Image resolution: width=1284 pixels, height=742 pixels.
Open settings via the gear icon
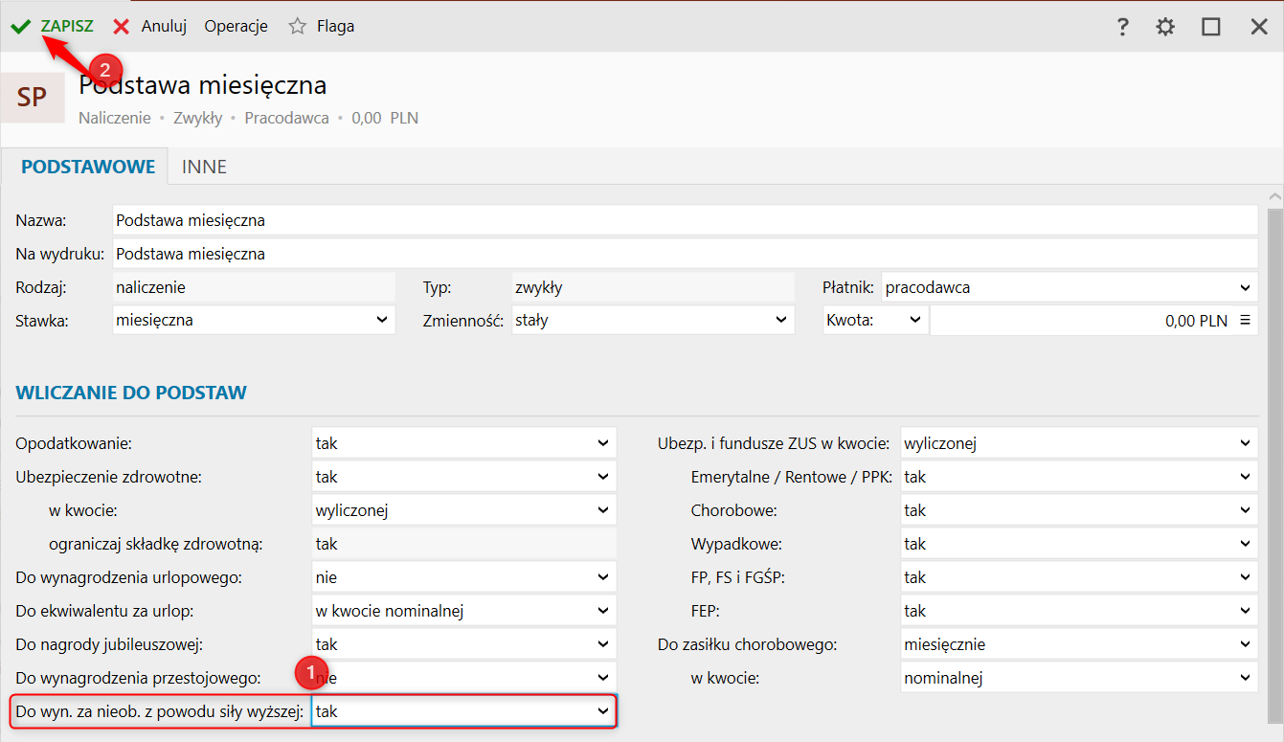[x=1165, y=27]
